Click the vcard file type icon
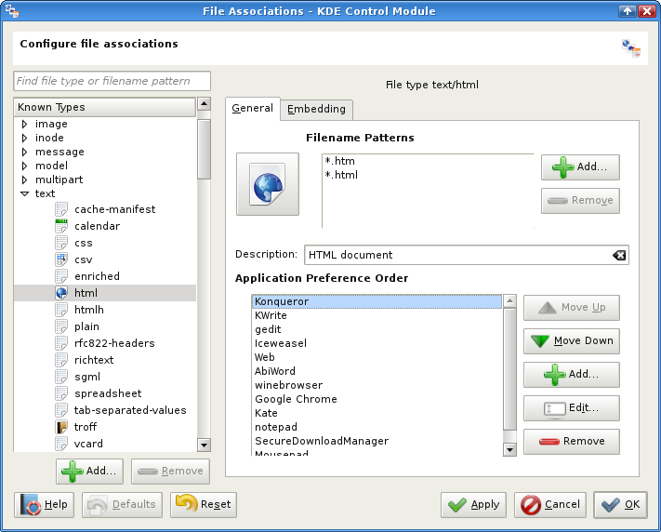661x532 pixels. click(62, 444)
